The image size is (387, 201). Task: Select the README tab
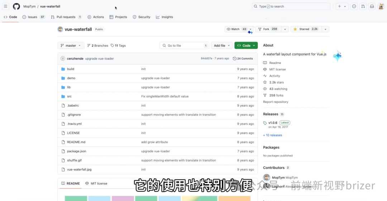[x=71, y=183]
